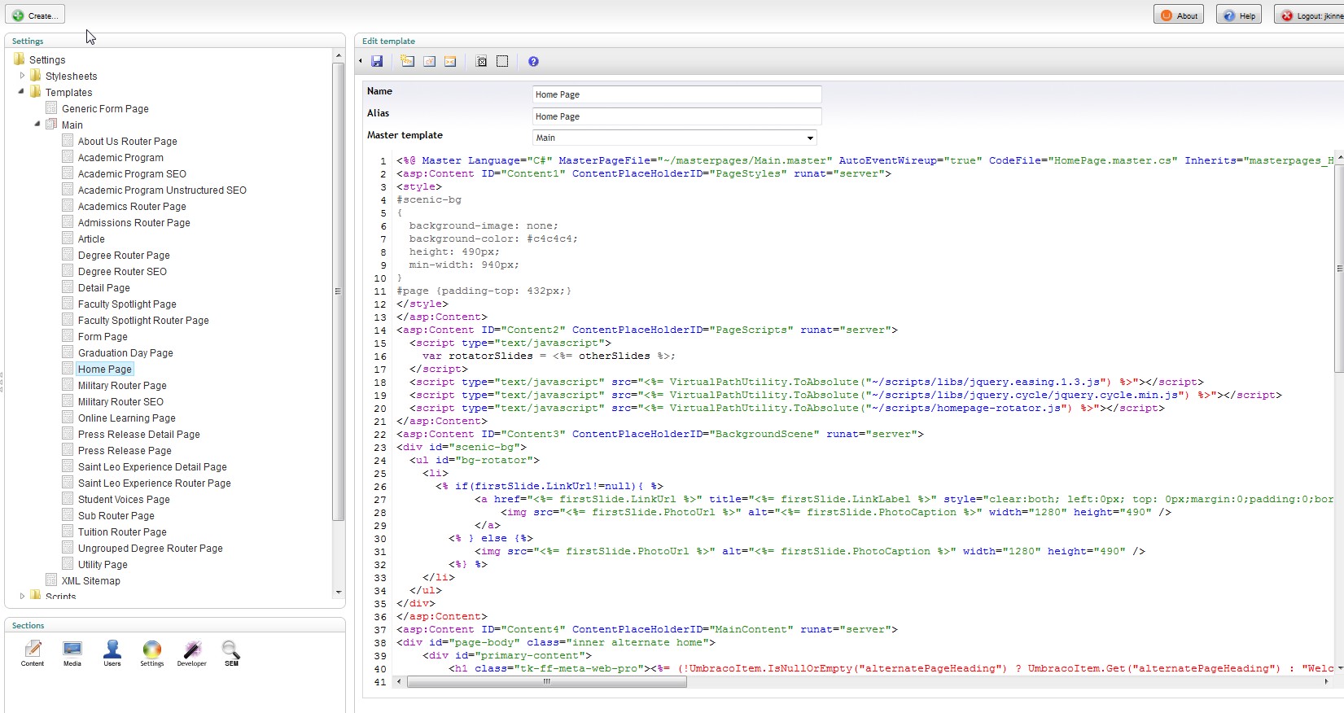This screenshot has width=1344, height=713.
Task: Open the Main template
Action: pos(72,125)
